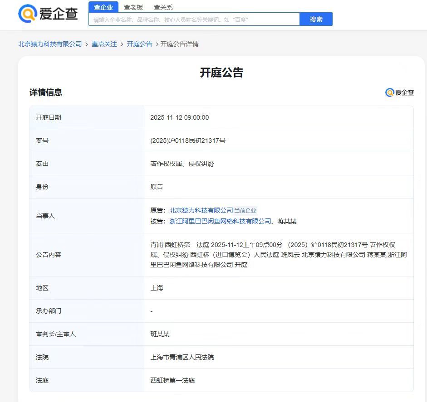Click the 当事人 row label
Image resolution: width=427 pixels, height=402 pixels.
pyautogui.click(x=45, y=216)
